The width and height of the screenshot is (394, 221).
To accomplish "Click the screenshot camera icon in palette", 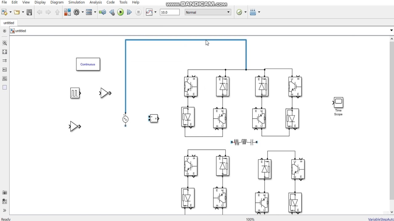I will point(5,193).
